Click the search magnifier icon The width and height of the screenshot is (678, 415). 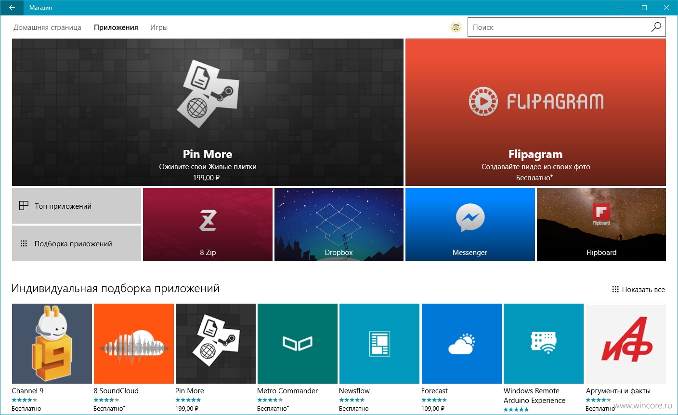[x=656, y=27]
